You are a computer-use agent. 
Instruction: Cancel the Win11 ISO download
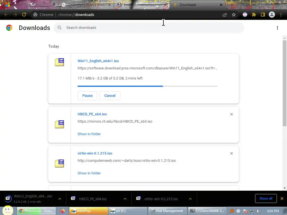tap(110, 96)
